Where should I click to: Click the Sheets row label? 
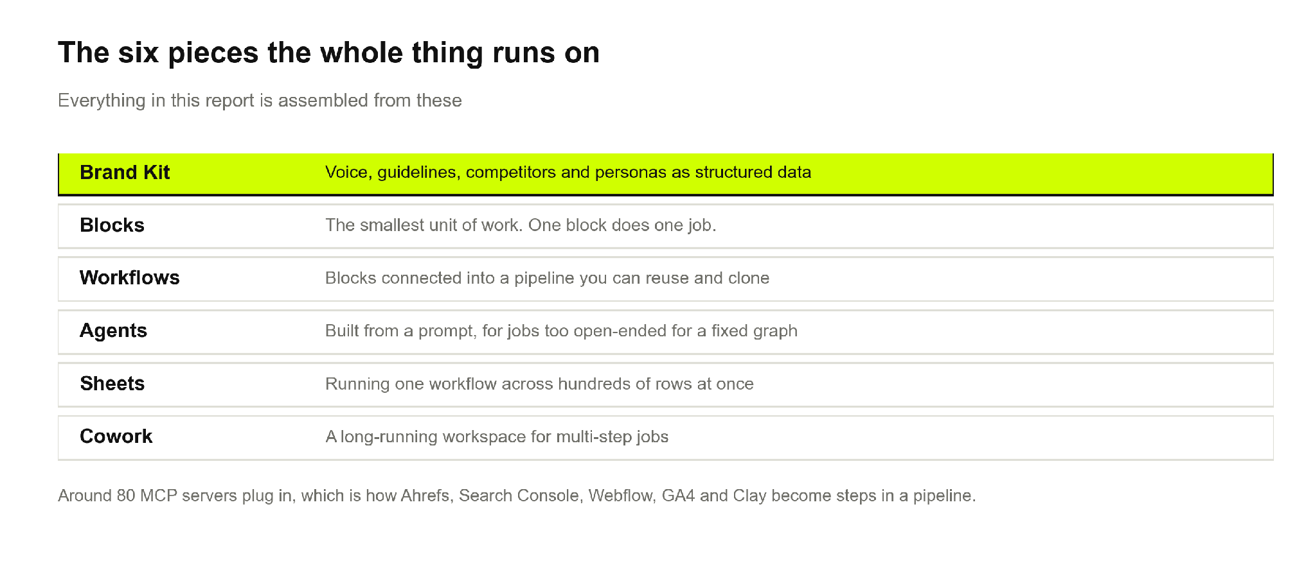[112, 384]
